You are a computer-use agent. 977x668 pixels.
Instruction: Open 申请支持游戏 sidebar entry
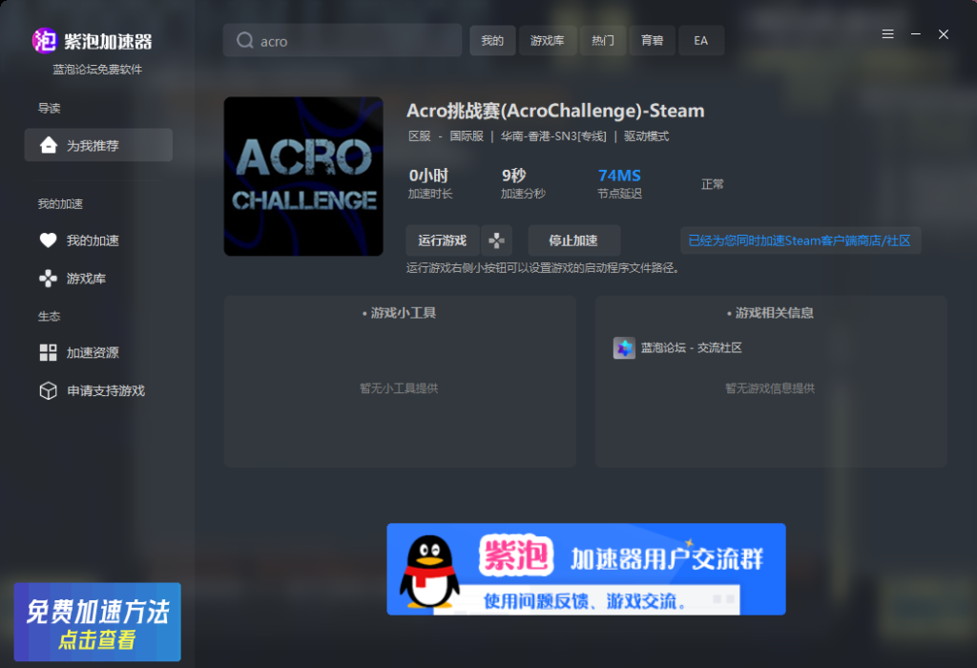[106, 390]
